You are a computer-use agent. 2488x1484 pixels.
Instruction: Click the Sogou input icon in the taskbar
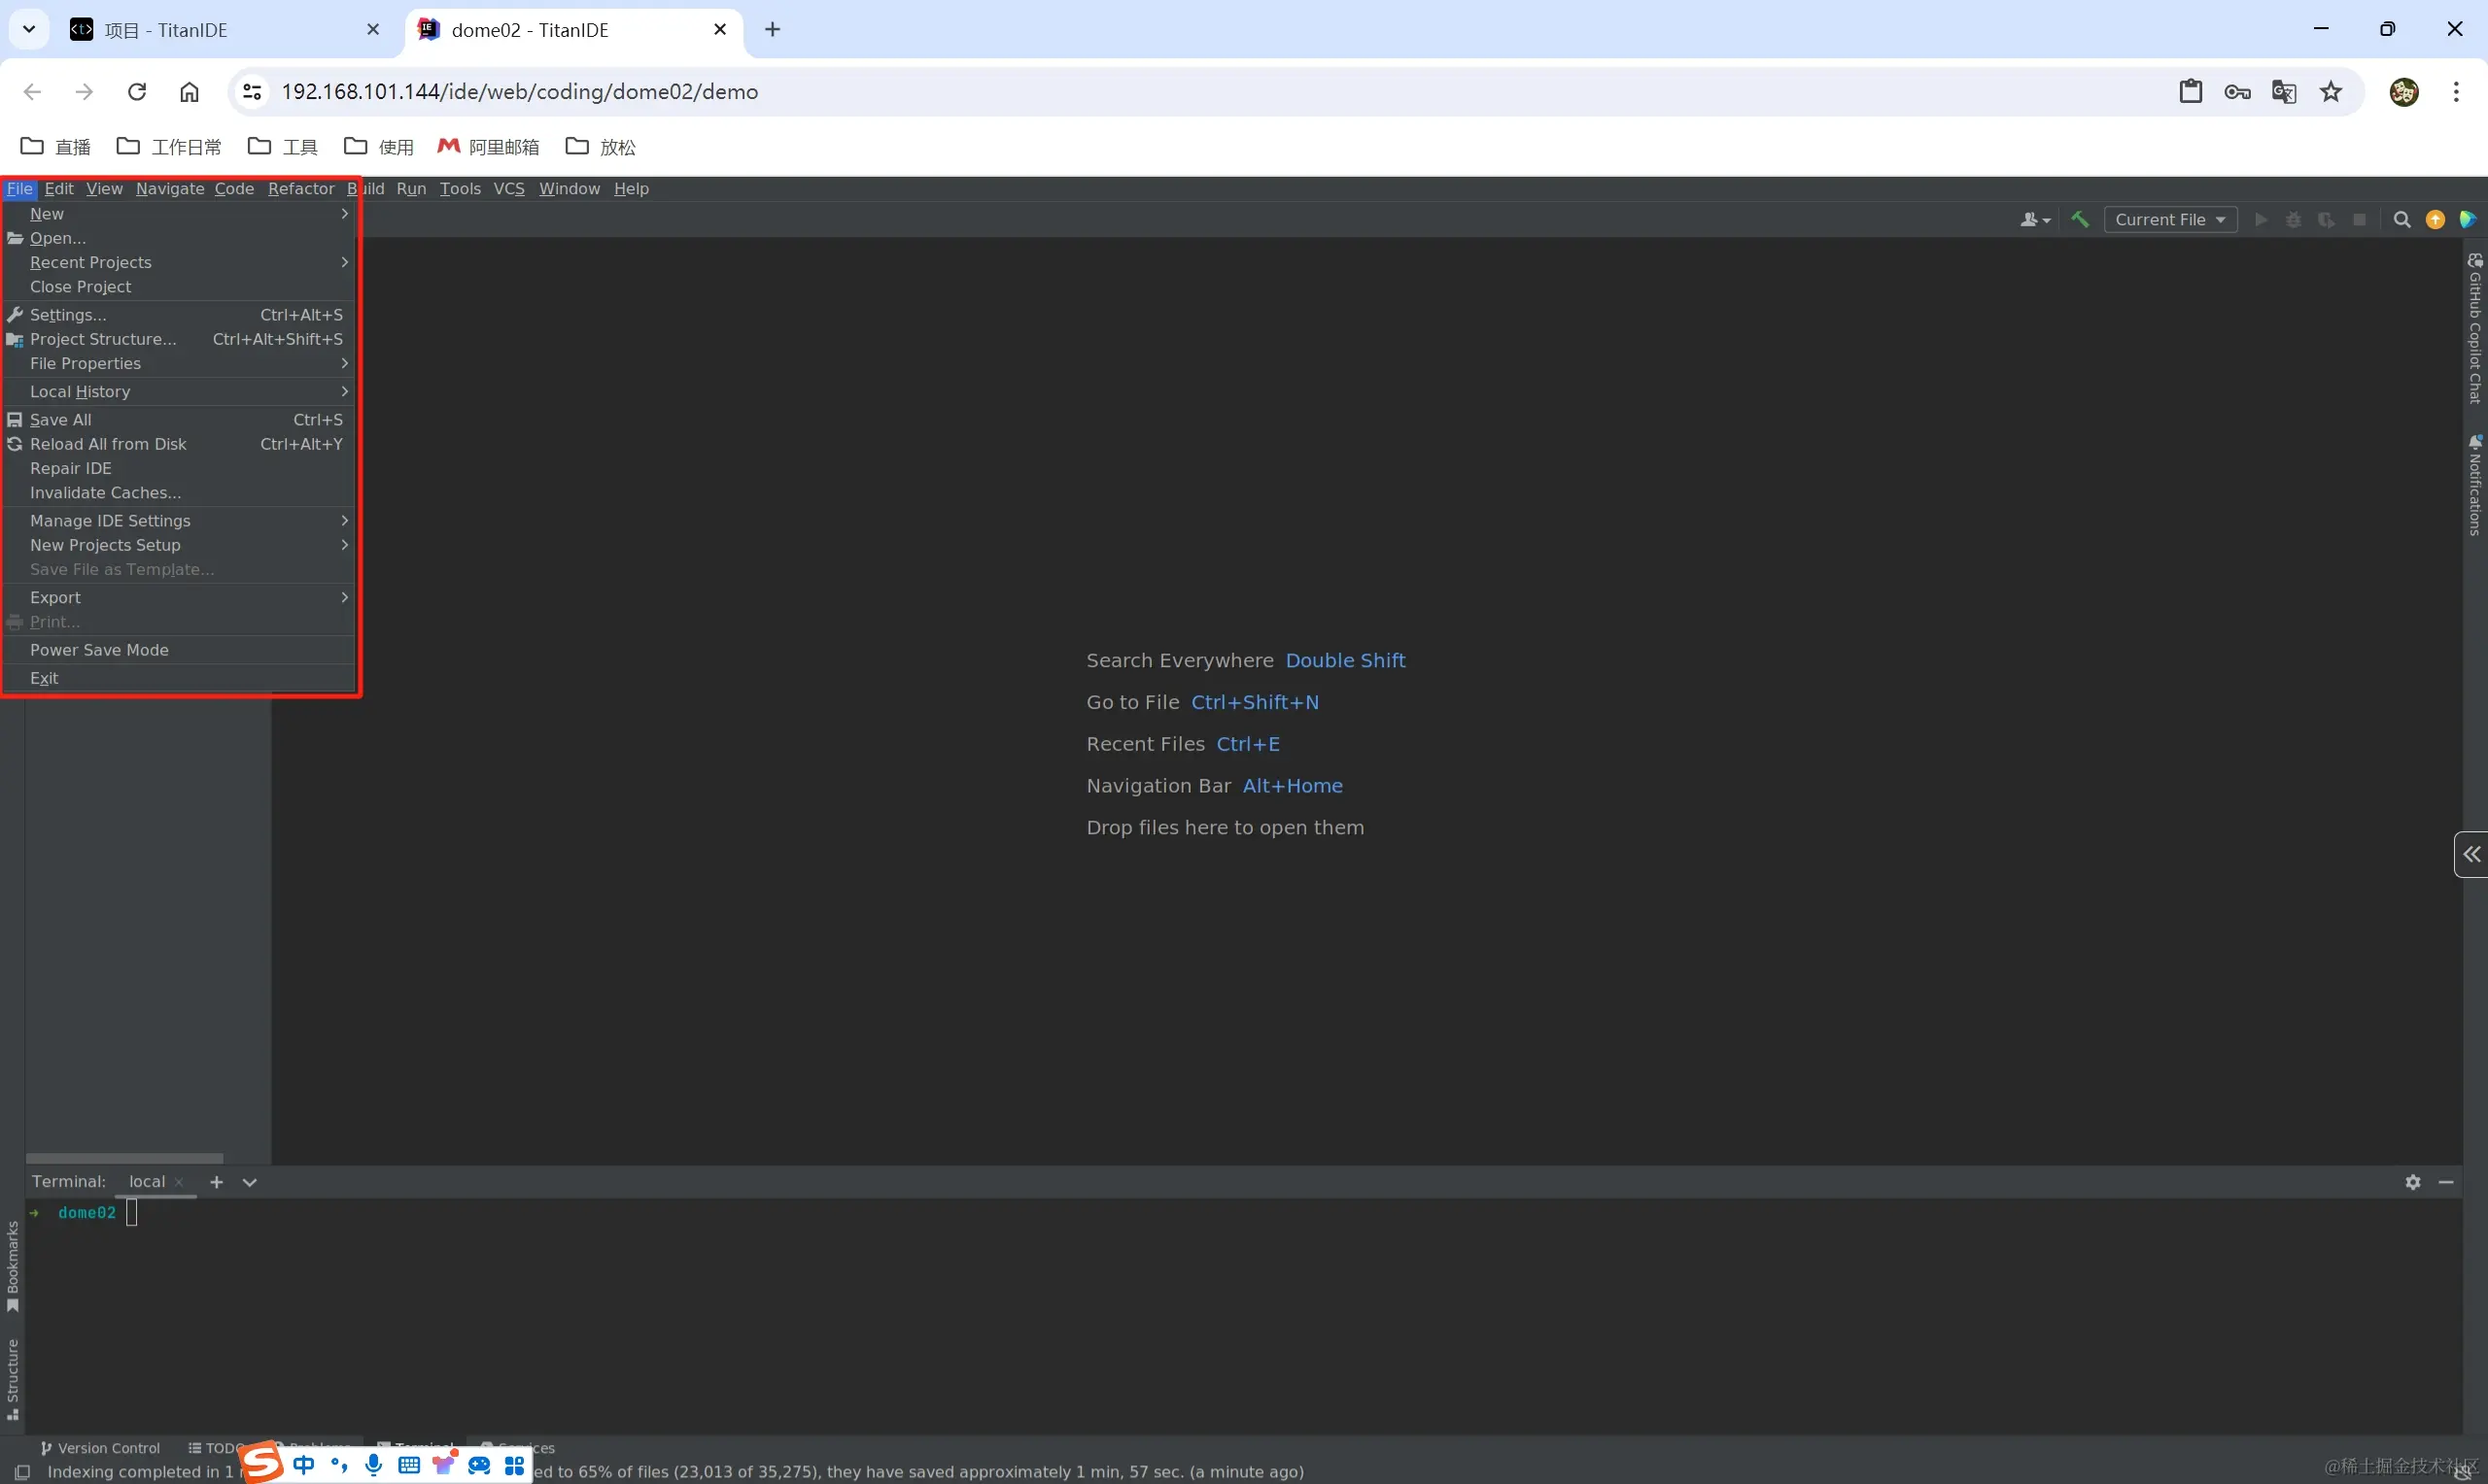[x=260, y=1463]
